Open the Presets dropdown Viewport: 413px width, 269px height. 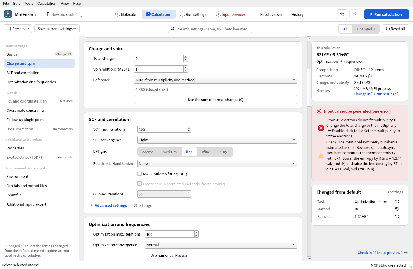click(x=19, y=29)
